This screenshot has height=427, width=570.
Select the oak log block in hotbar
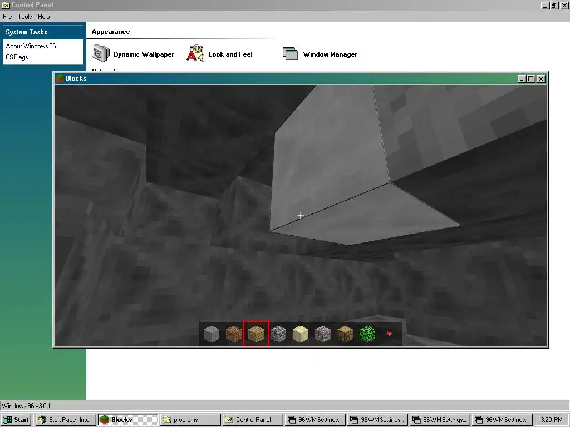tap(345, 334)
